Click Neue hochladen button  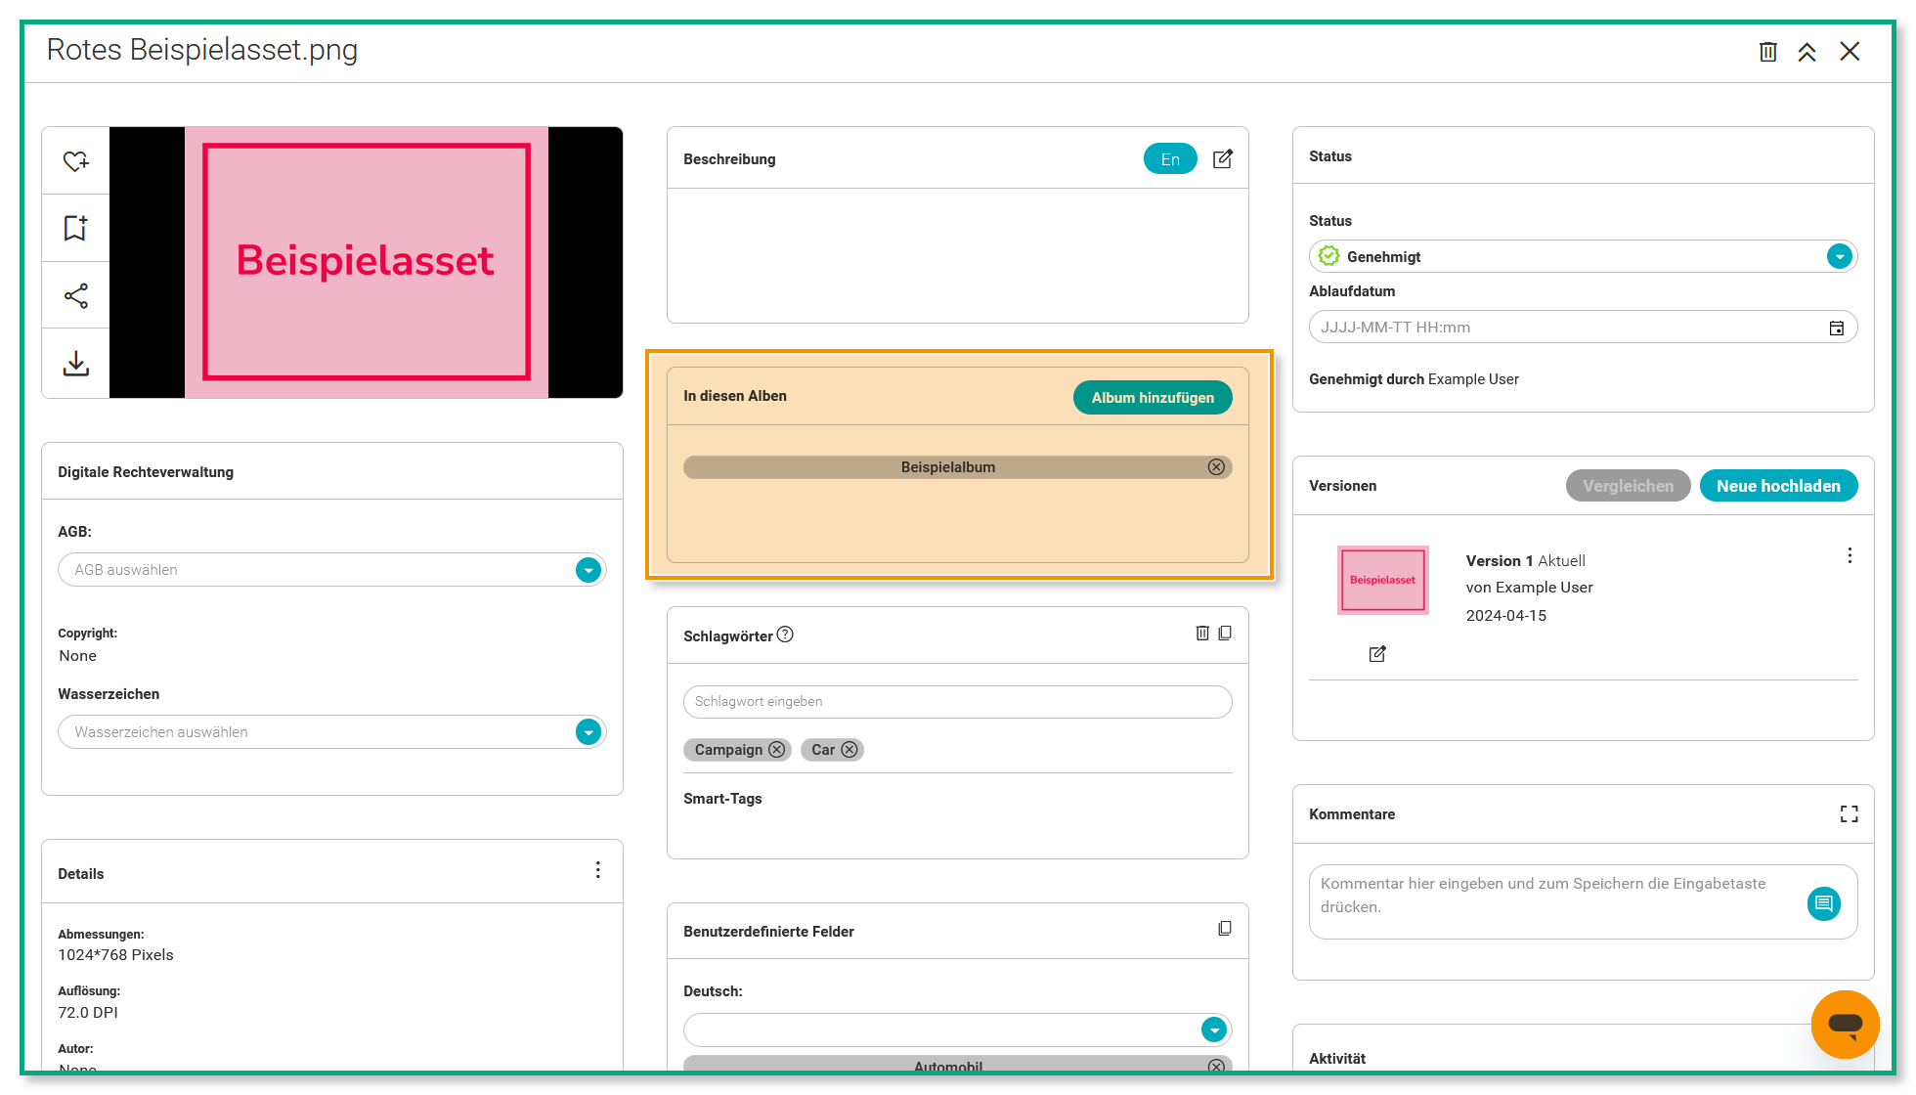pyautogui.click(x=1778, y=486)
